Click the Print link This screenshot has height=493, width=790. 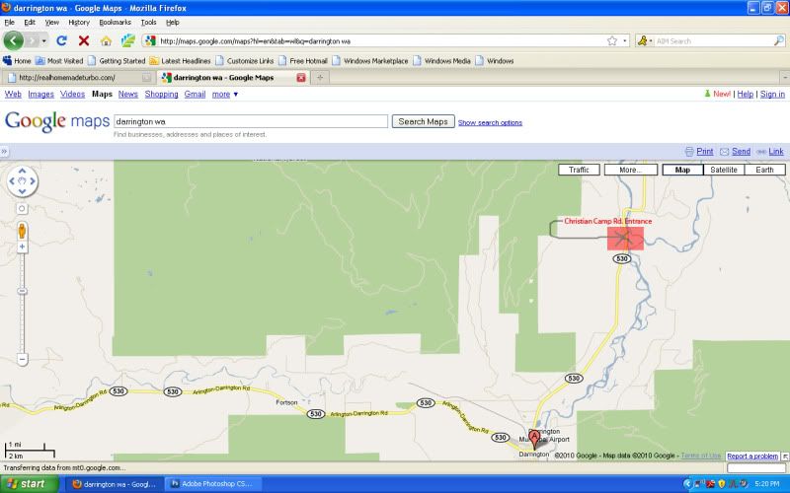[704, 152]
